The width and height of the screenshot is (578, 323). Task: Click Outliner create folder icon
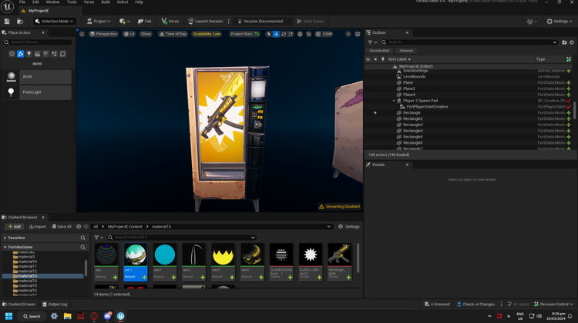tap(564, 42)
